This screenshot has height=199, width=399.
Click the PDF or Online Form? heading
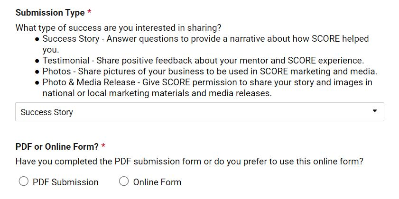57,147
